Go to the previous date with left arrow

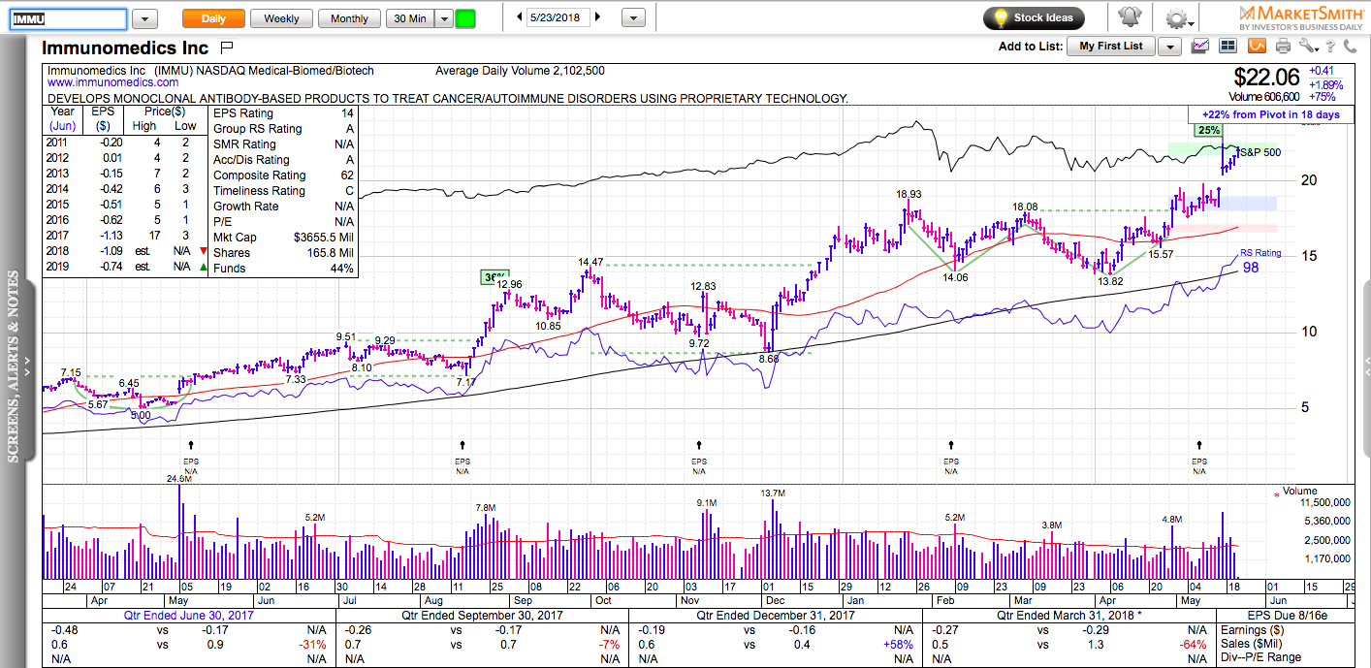pos(520,17)
